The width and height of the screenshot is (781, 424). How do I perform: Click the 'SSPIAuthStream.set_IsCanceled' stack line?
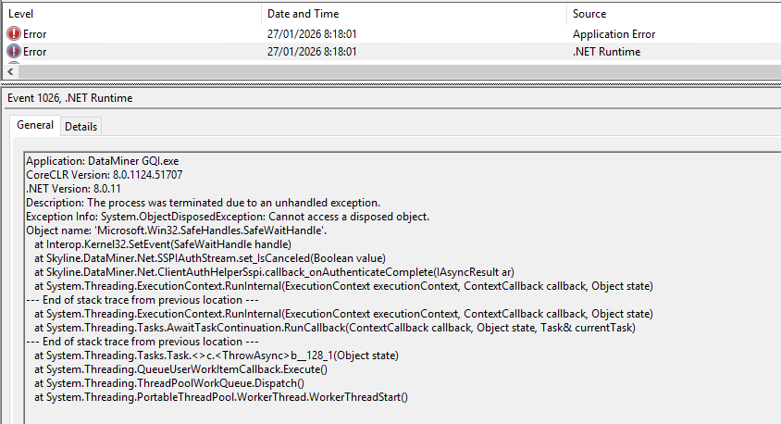[210, 258]
